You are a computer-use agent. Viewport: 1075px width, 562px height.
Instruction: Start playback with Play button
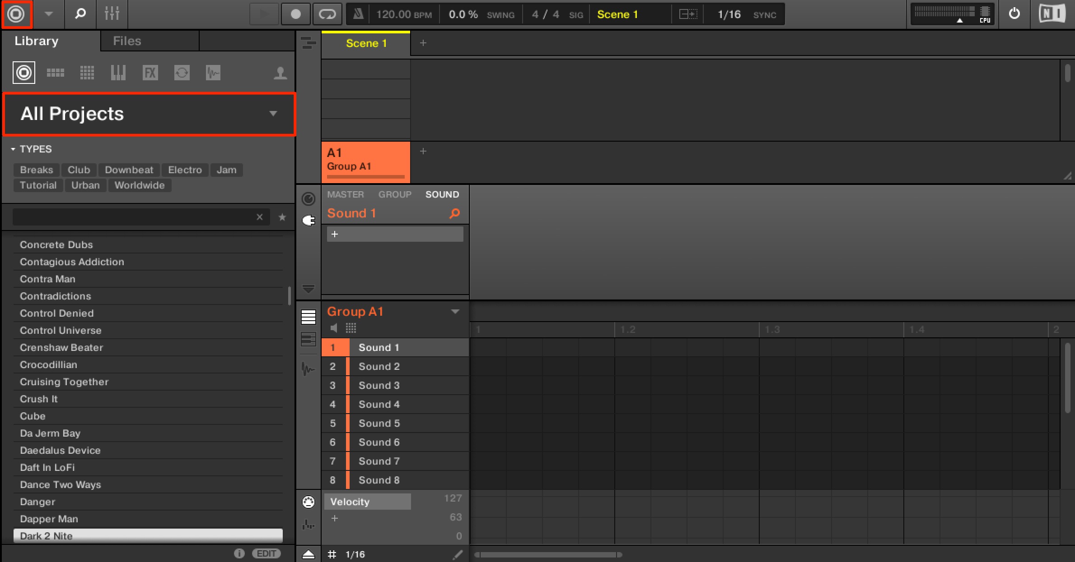coord(264,14)
